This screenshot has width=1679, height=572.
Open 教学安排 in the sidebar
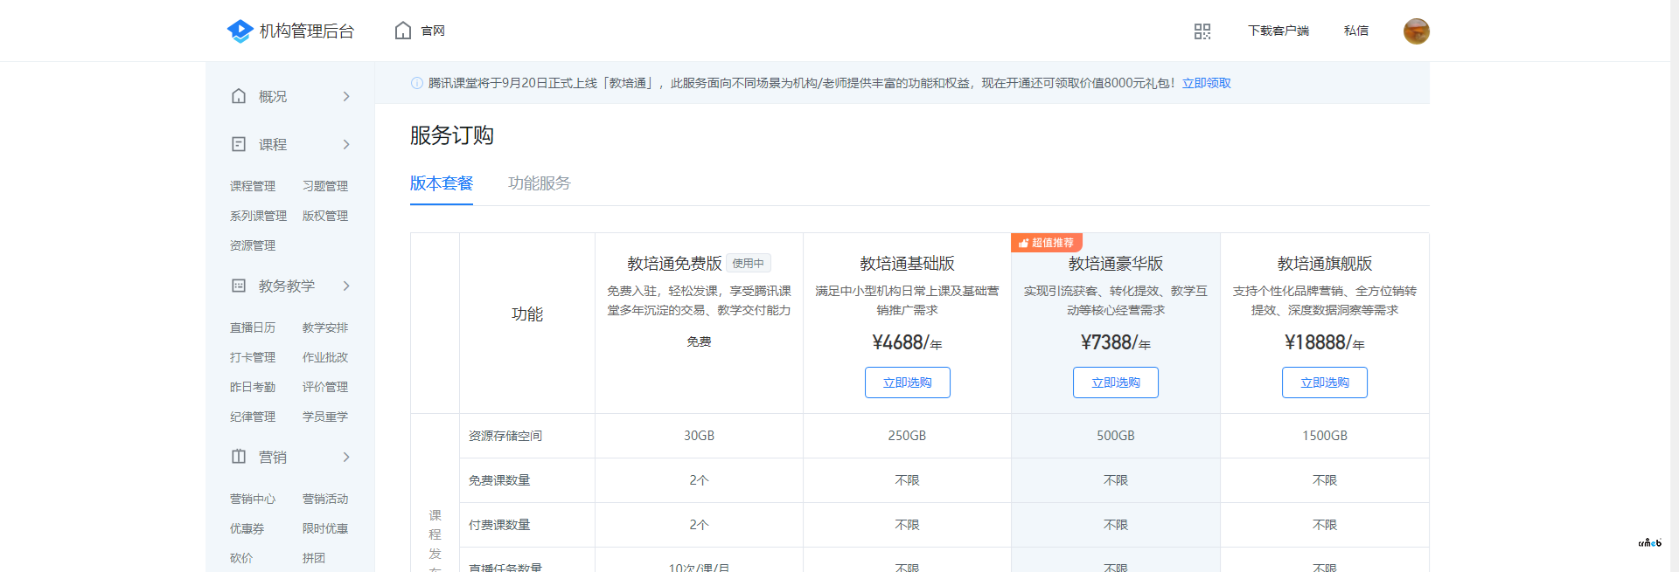[325, 327]
